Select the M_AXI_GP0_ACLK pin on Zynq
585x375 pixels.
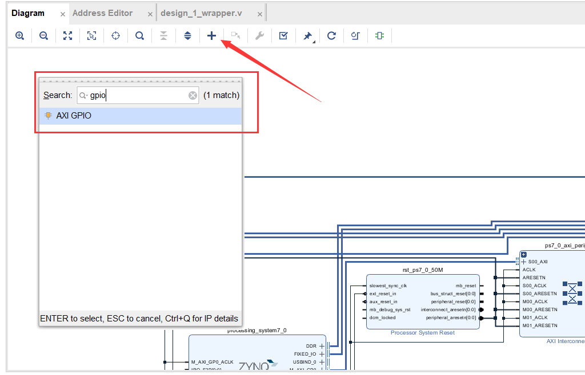tap(213, 362)
